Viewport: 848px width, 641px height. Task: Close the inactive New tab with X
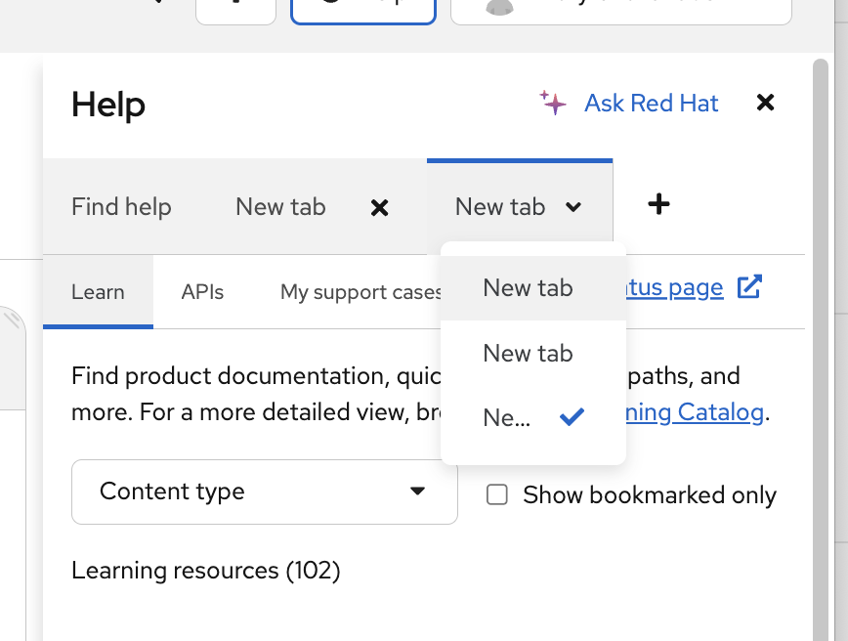point(380,207)
